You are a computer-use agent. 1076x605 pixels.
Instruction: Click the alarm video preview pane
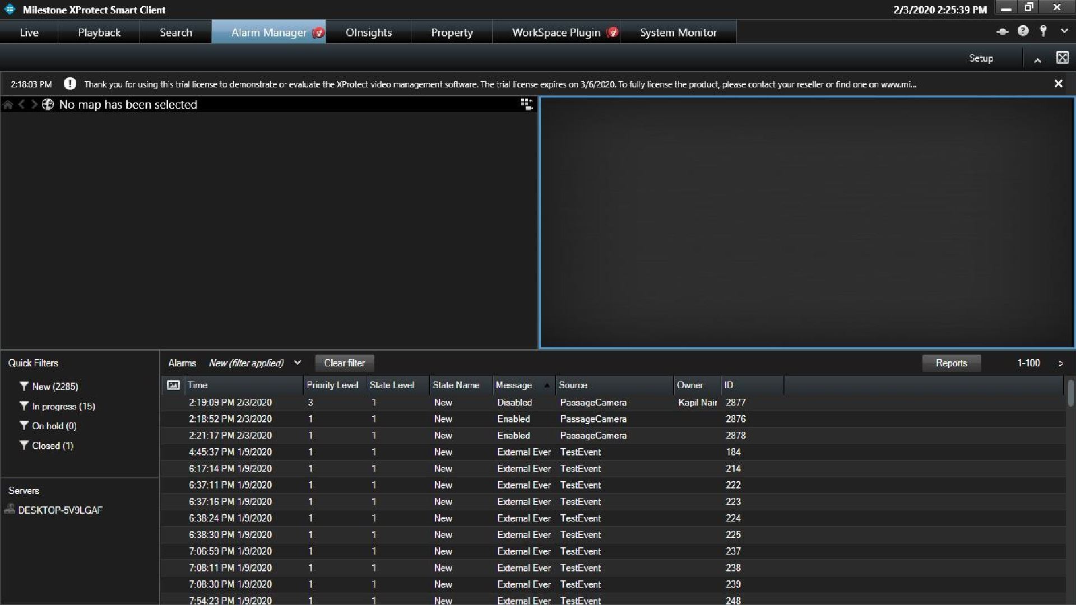coord(807,222)
